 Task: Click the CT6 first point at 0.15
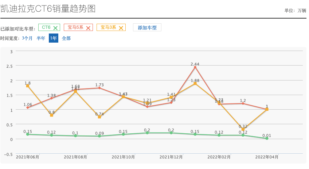click(x=28, y=134)
